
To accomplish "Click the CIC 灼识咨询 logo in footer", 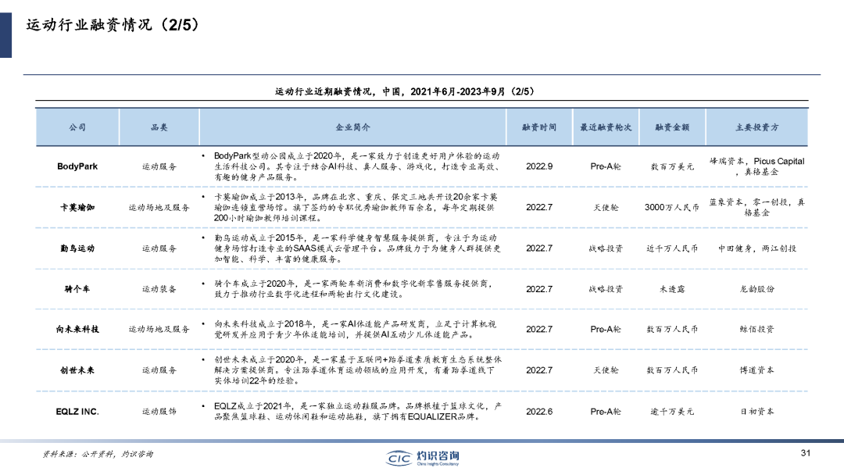I will coord(423,458).
